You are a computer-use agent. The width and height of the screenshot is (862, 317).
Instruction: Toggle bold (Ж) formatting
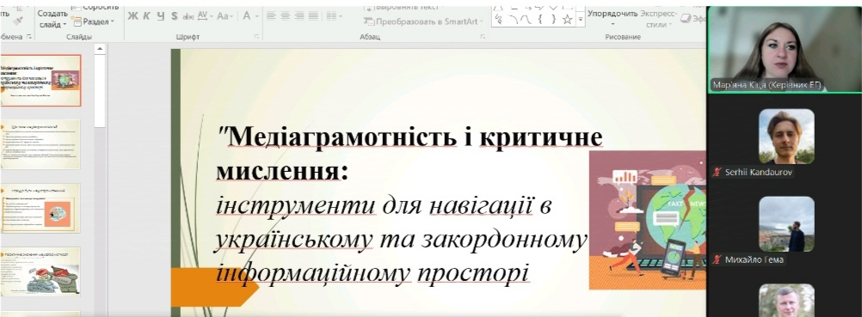click(x=132, y=16)
